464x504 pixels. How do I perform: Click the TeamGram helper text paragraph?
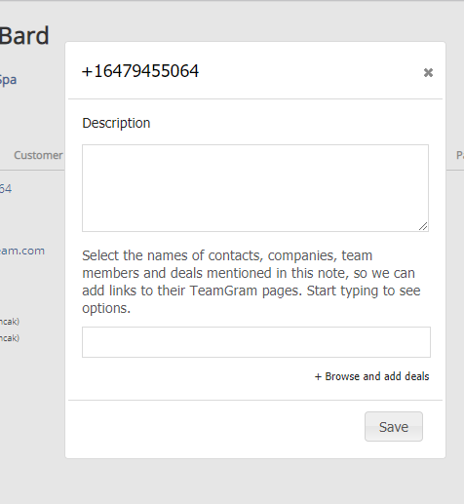tap(251, 282)
